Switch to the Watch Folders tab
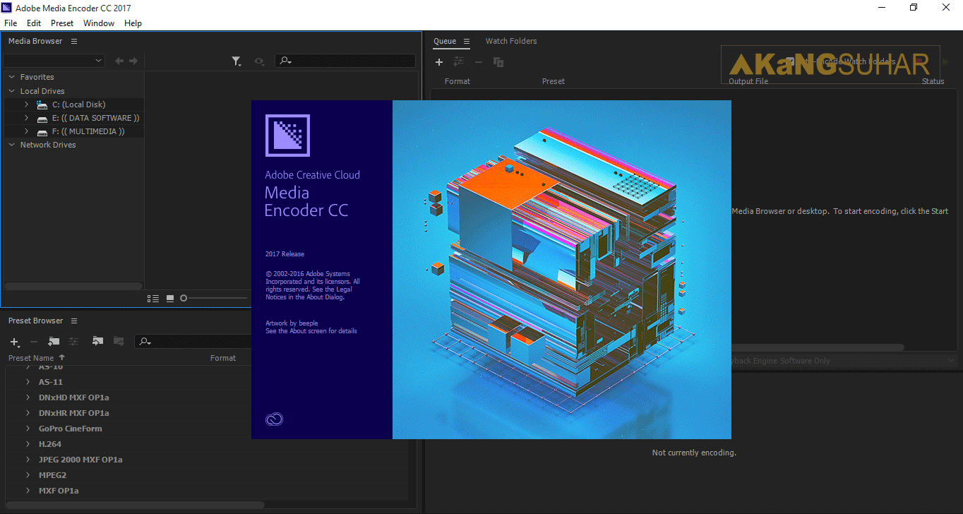The image size is (963, 514). [511, 41]
